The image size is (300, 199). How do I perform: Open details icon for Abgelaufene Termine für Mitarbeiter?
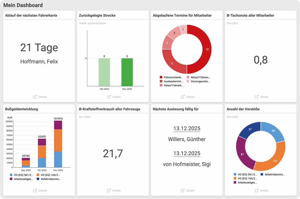183,97
